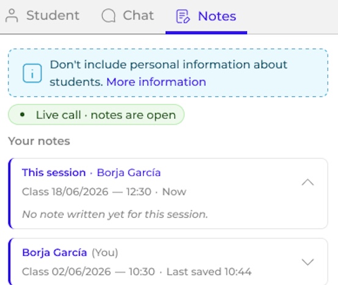Click the Chat speech bubble icon
338x285 pixels.
point(108,16)
